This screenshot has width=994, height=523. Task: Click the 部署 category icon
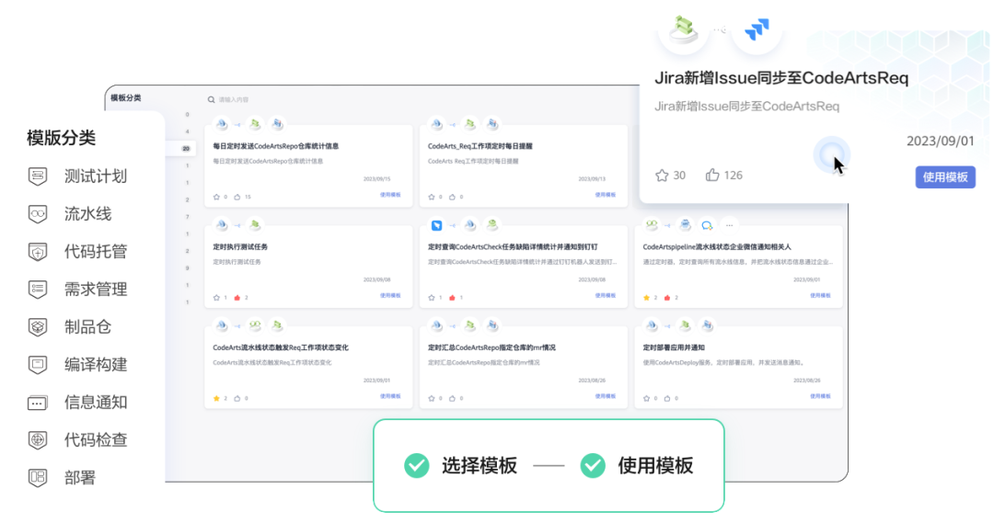click(x=38, y=477)
